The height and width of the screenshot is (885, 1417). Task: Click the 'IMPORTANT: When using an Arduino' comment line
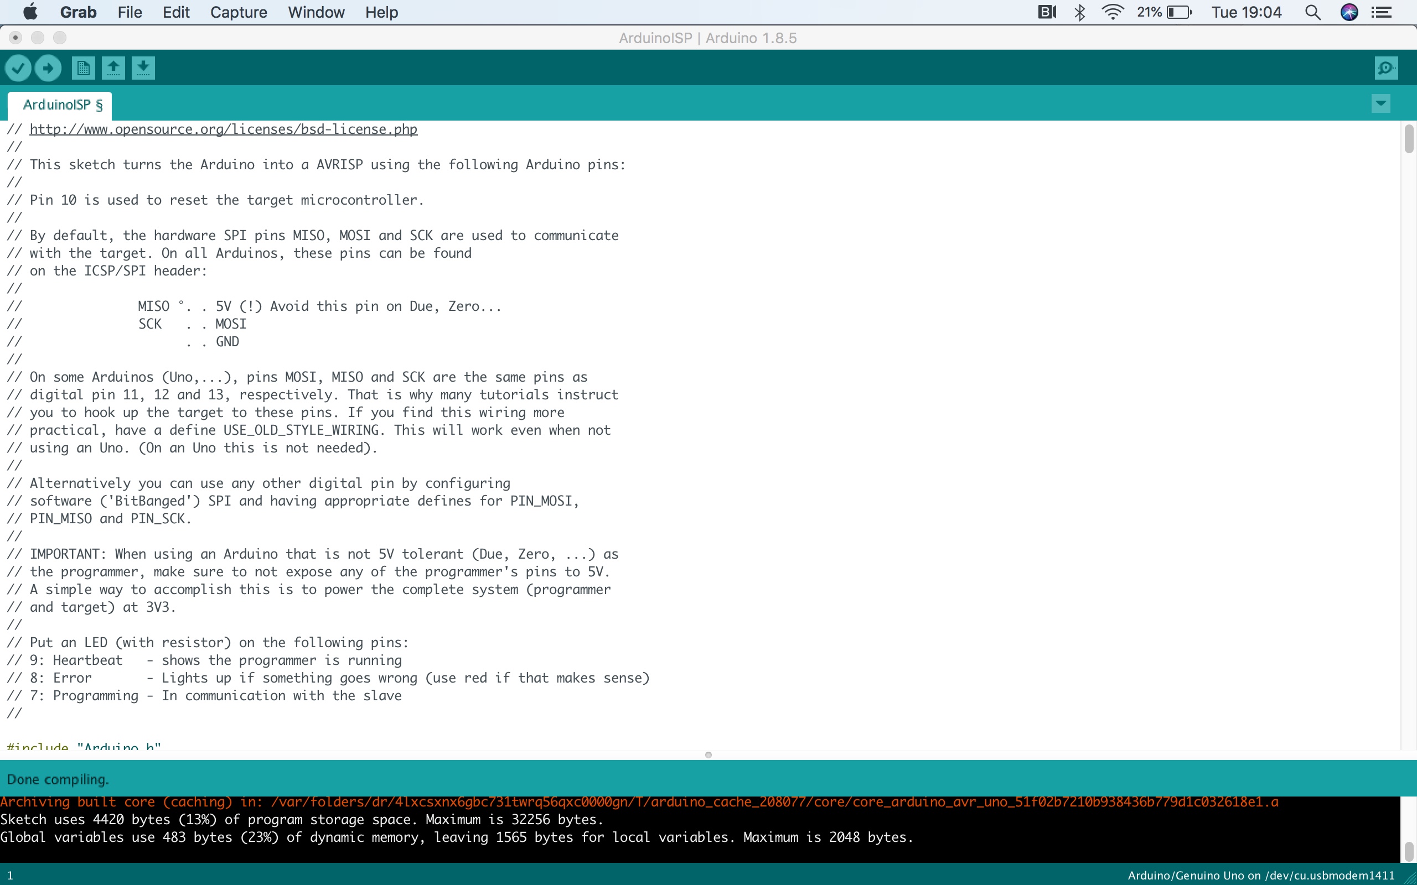click(x=313, y=554)
